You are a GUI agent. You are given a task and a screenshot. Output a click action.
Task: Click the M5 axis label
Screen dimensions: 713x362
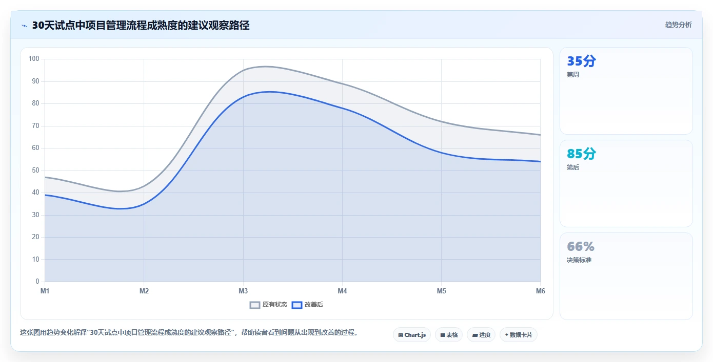tap(442, 291)
